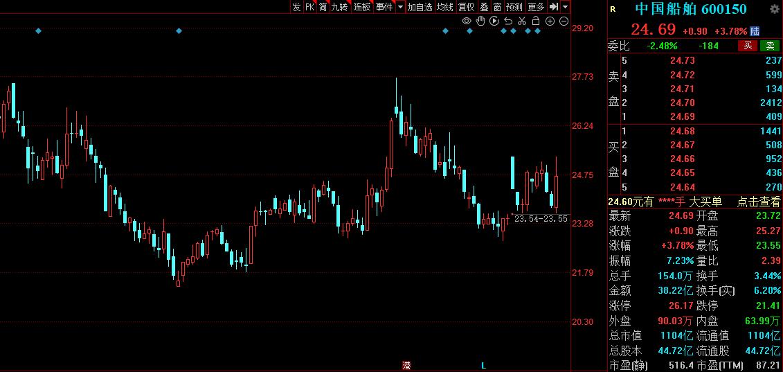Click the circular play replay icon

click(494, 21)
